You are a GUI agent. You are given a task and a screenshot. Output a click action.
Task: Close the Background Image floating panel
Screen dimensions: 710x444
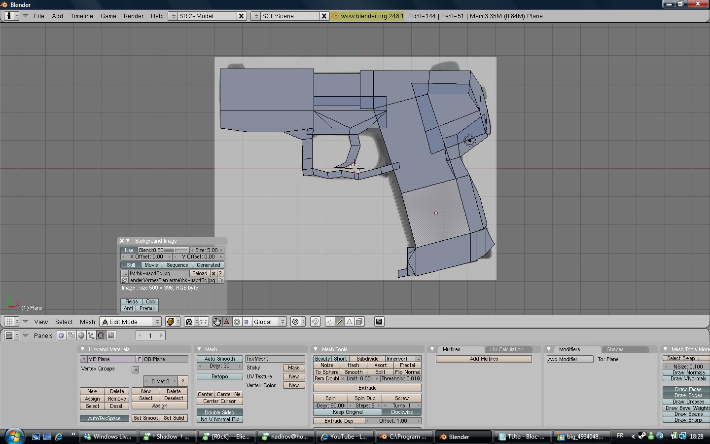point(122,241)
